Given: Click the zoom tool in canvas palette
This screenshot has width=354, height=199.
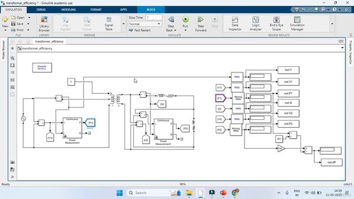Looking at the screenshot, I should coord(12,58).
